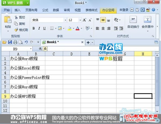Open the 开始 (Home) ribbon tab
Screen dimensions: 161x124
click(x=7, y=10)
